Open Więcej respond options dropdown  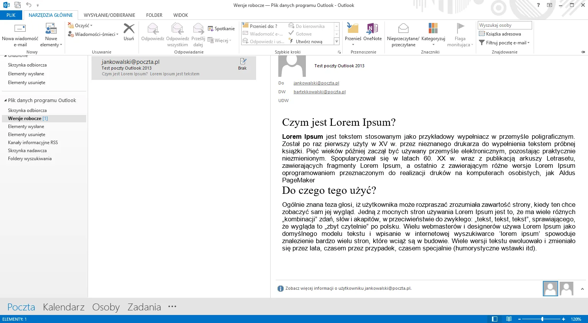coord(219,41)
